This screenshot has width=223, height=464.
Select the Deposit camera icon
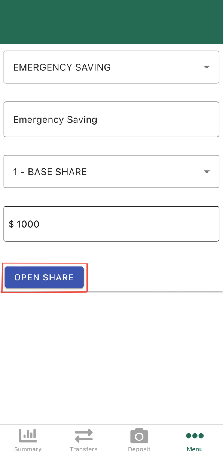[x=139, y=436]
